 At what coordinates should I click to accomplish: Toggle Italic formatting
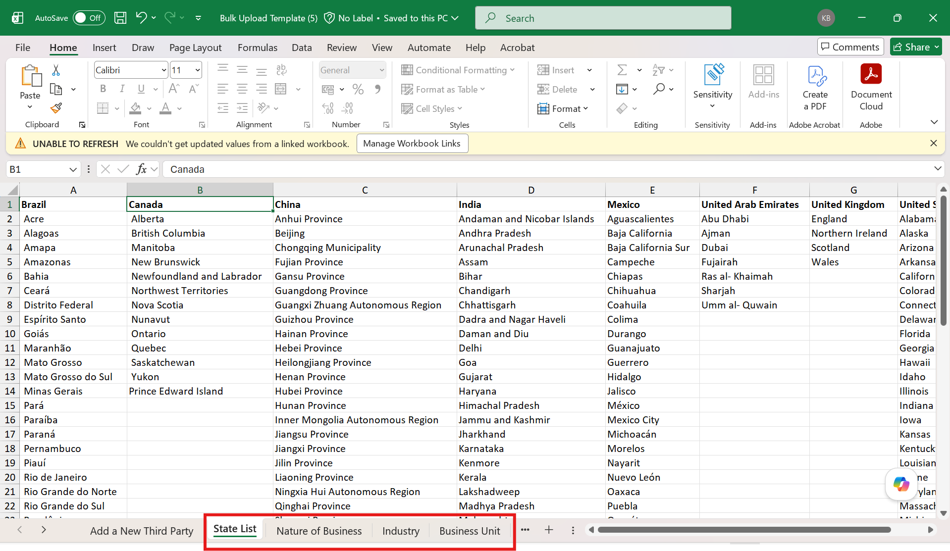(122, 89)
